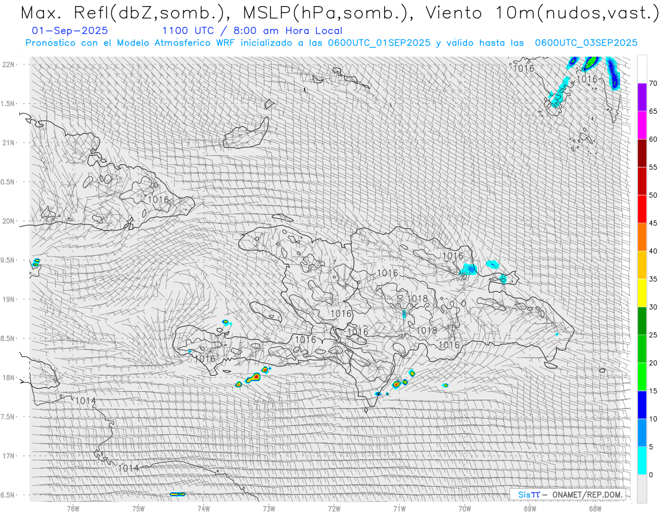The height and width of the screenshot is (516, 668).
Task: Click the 'Max. Refl(dbZ,somb.)' title text
Action: click(x=124, y=13)
